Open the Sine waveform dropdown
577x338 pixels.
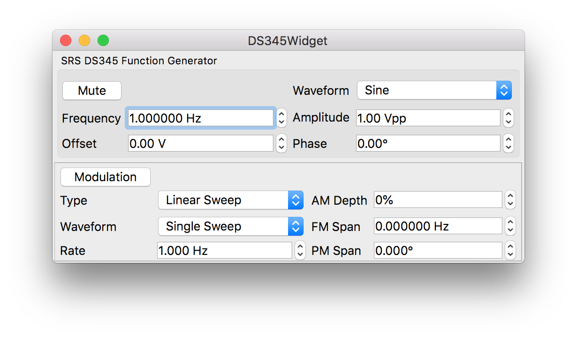[x=434, y=90]
